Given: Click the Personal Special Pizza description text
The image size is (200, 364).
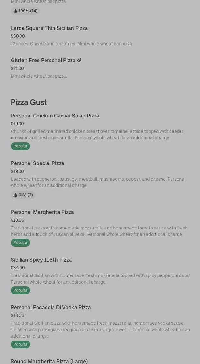Looking at the screenshot, I should click(98, 182).
